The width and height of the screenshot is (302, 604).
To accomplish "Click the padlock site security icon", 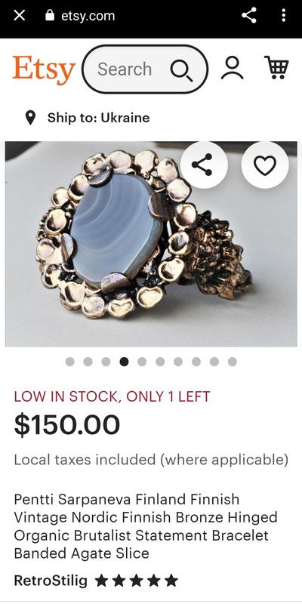I will click(x=50, y=15).
